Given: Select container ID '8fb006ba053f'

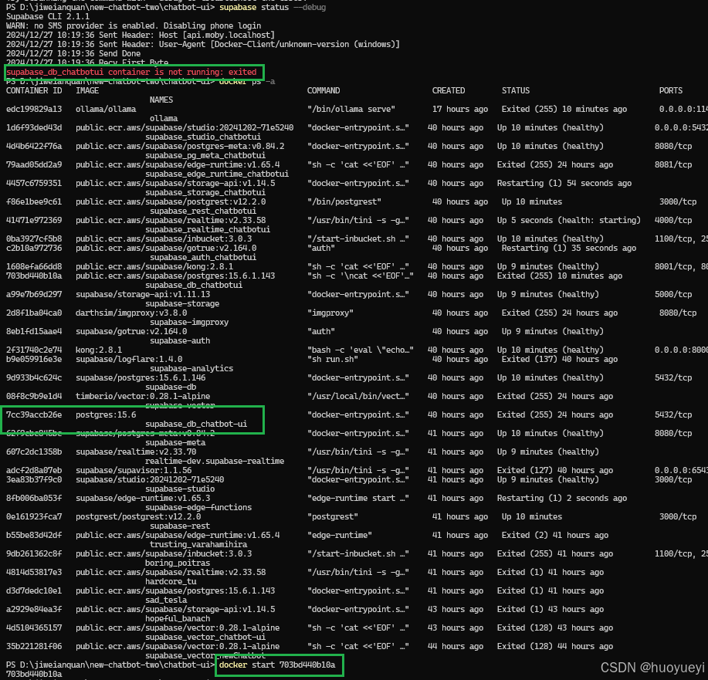Looking at the screenshot, I should 34,498.
